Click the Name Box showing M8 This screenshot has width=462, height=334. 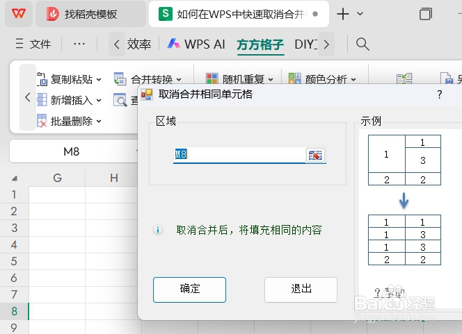(71, 151)
